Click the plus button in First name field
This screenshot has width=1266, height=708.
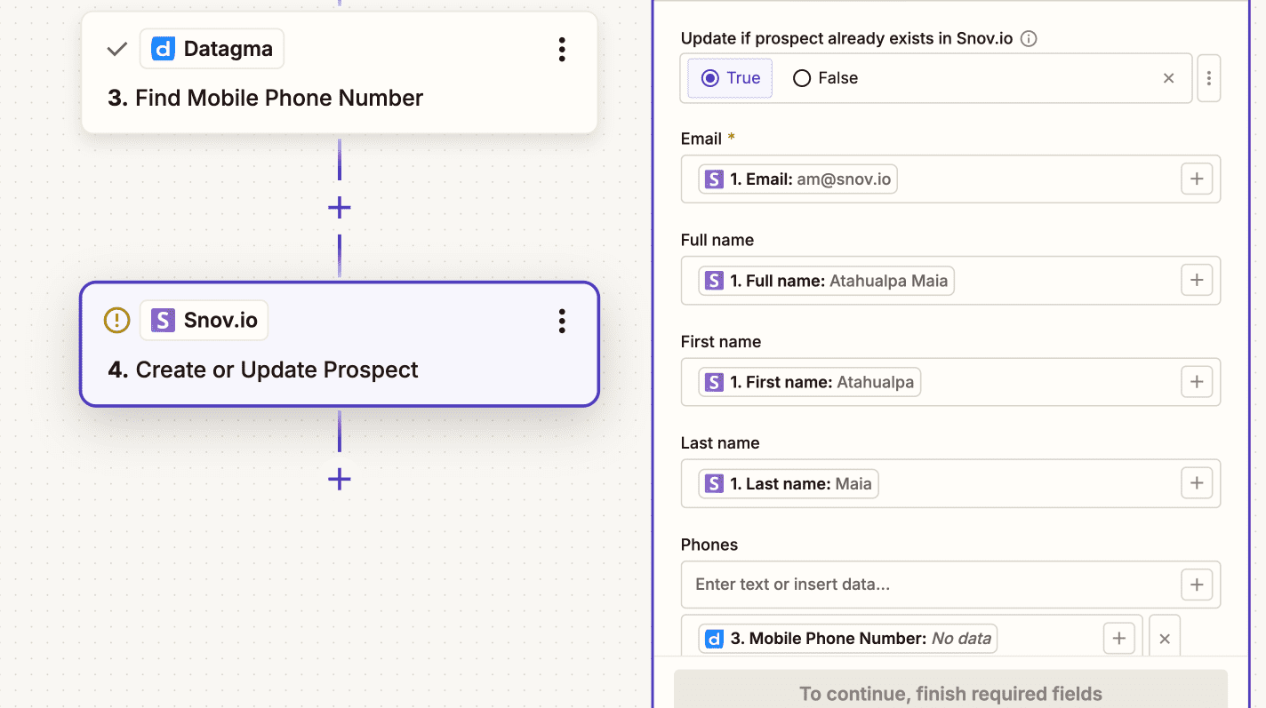(1196, 382)
